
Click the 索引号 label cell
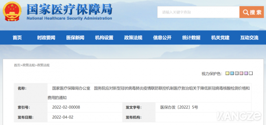click(31, 107)
